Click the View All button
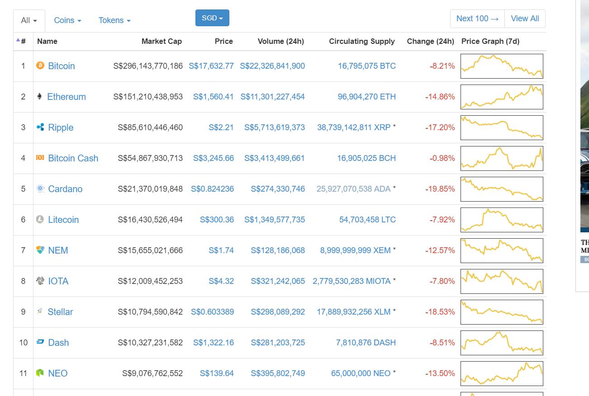The height and width of the screenshot is (396, 589). (x=525, y=19)
